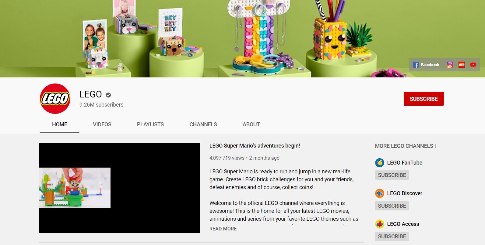485x245 pixels.
Task: Click the LEGO Discover channel avatar icon
Action: (379, 193)
